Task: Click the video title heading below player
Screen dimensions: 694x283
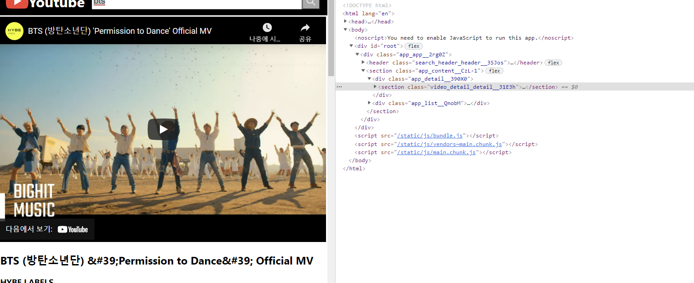Action: pyautogui.click(x=157, y=261)
